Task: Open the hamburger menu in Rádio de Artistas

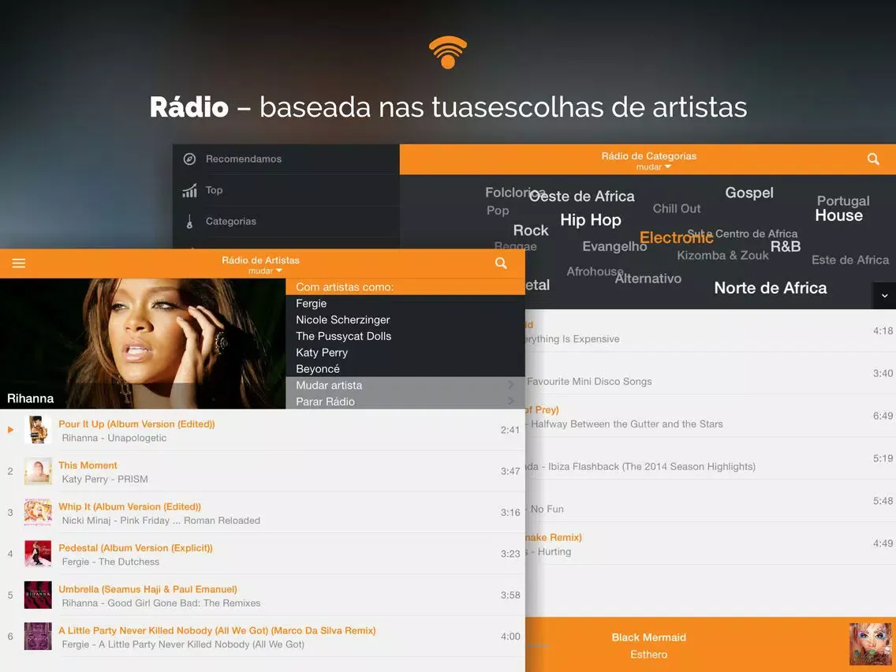Action: pyautogui.click(x=19, y=263)
